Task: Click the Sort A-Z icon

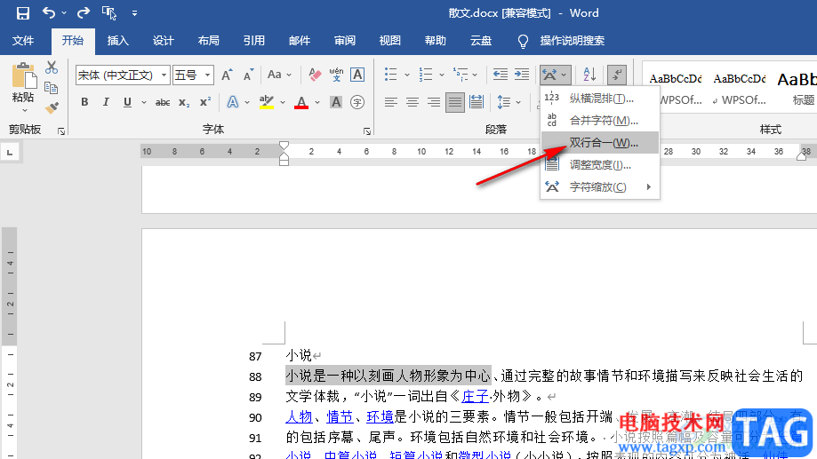Action: (589, 75)
